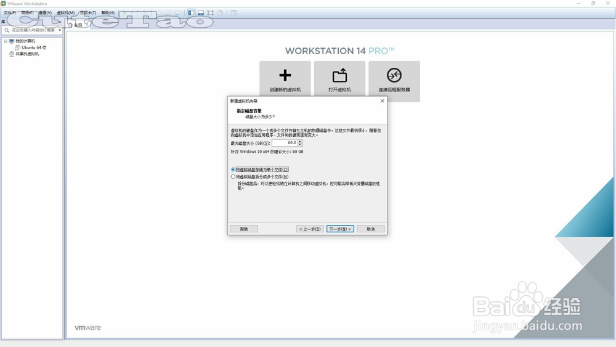Click the library search input field
Screen dimensions: 616x347
point(33,30)
